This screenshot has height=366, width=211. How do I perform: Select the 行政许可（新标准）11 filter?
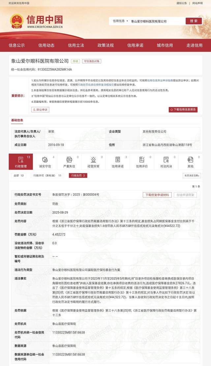(47, 176)
